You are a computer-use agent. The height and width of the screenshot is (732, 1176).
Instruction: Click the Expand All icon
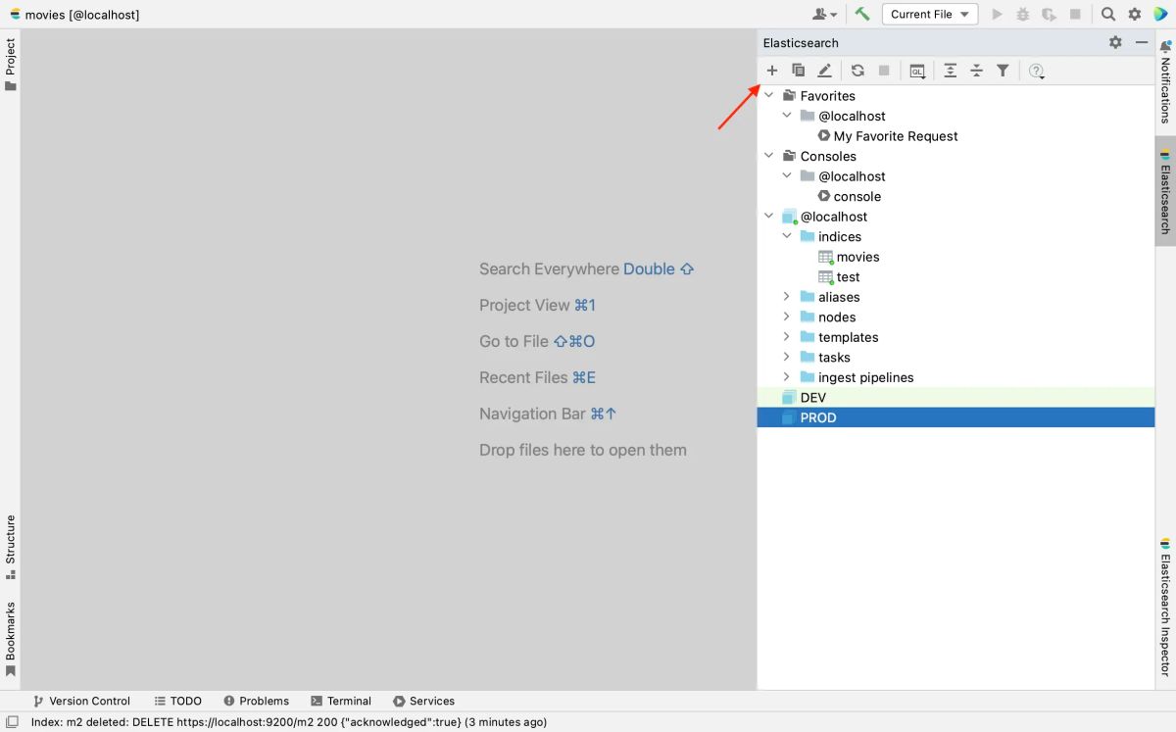point(951,71)
